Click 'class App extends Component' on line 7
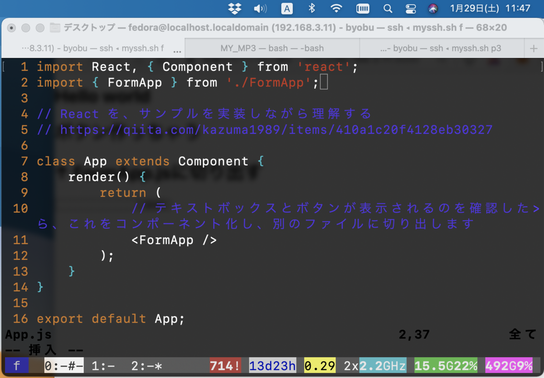Screen dimensions: 544x378 pyautogui.click(x=142, y=161)
